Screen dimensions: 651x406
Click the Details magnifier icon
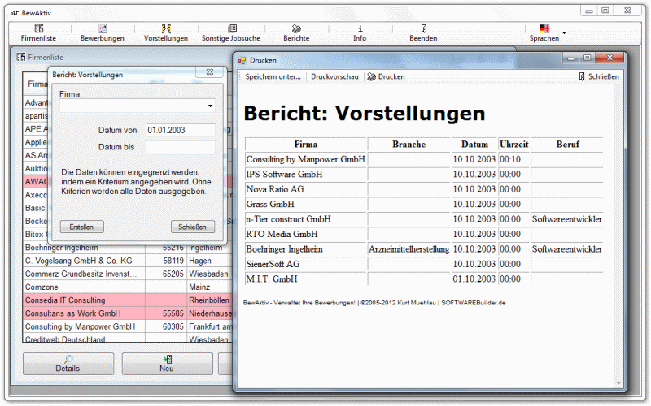point(68,359)
